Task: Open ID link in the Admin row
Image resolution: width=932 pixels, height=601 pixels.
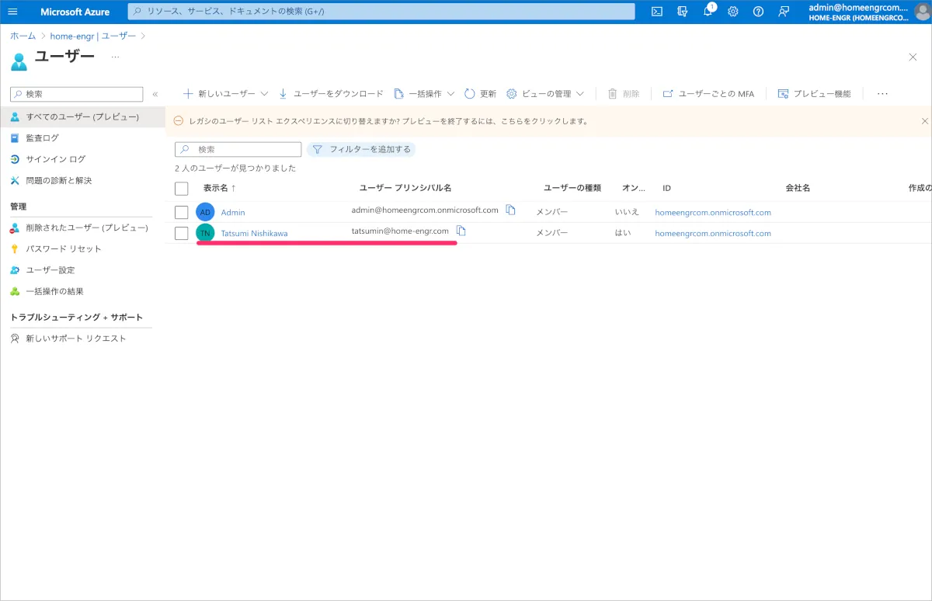Action: pyautogui.click(x=713, y=212)
